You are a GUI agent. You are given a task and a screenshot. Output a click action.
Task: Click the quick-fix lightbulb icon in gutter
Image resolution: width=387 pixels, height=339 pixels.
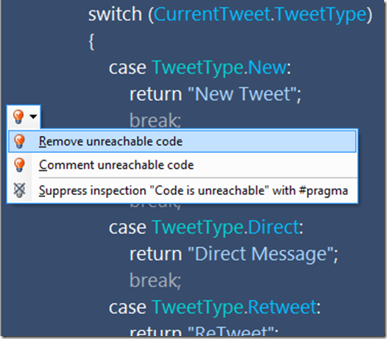18,116
